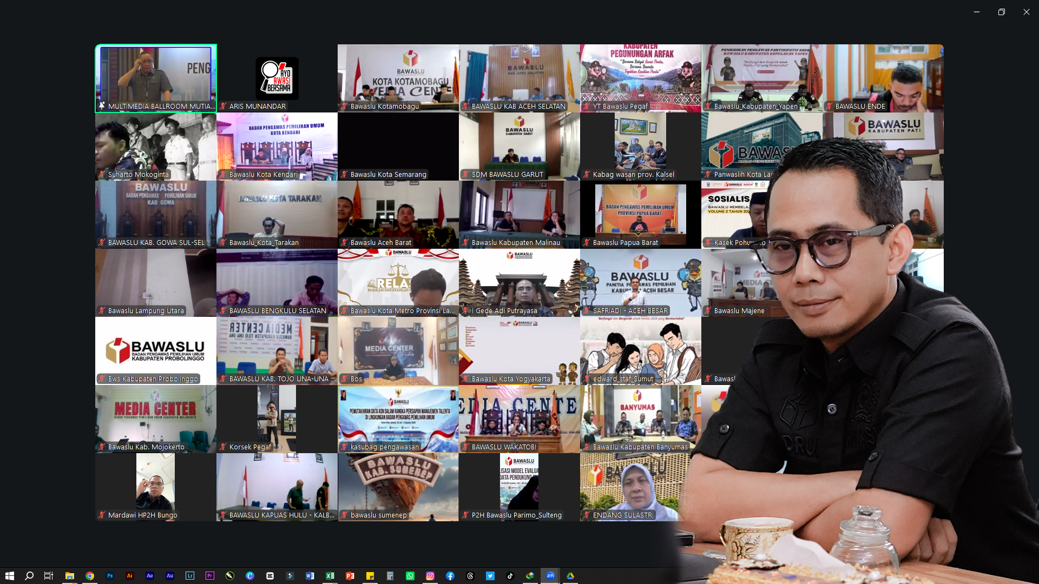Open Instagram from the taskbar
Image resolution: width=1039 pixels, height=584 pixels.
430,576
